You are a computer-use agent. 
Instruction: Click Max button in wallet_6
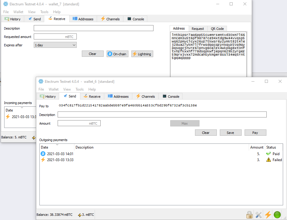point(185,123)
